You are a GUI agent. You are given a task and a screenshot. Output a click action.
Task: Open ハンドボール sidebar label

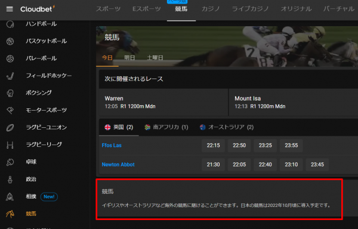(41, 24)
